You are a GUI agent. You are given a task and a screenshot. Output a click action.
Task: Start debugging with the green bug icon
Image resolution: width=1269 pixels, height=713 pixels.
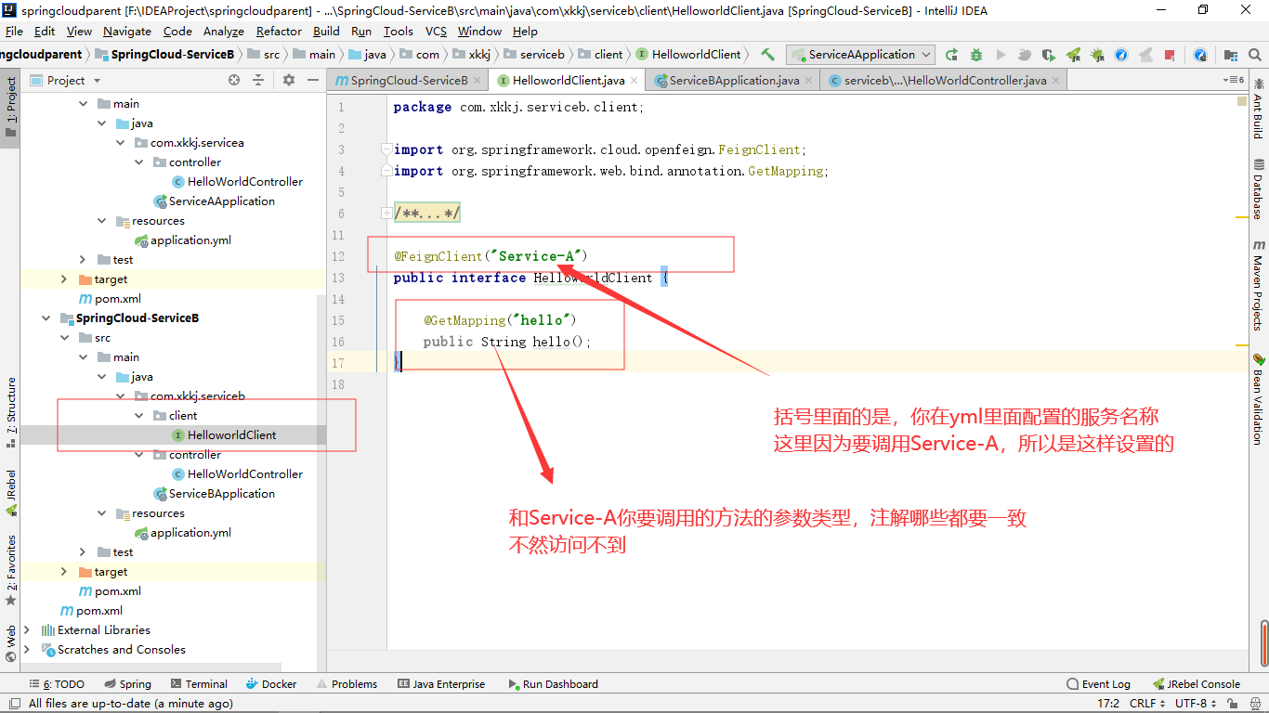click(975, 55)
